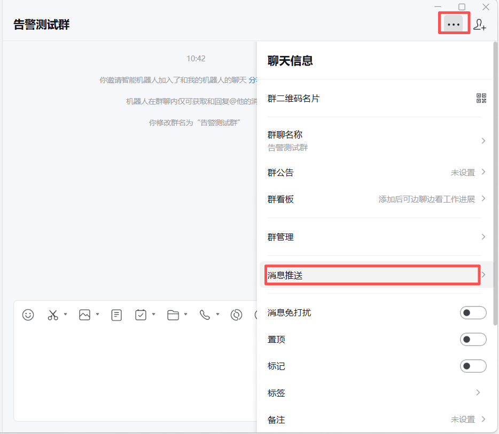499x434 pixels.
Task: Start a call with phone icon
Action: pos(205,315)
